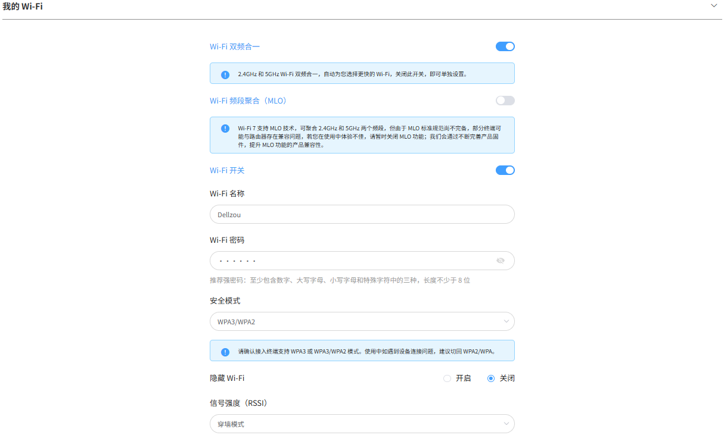Click the password strength hint text

click(x=340, y=280)
